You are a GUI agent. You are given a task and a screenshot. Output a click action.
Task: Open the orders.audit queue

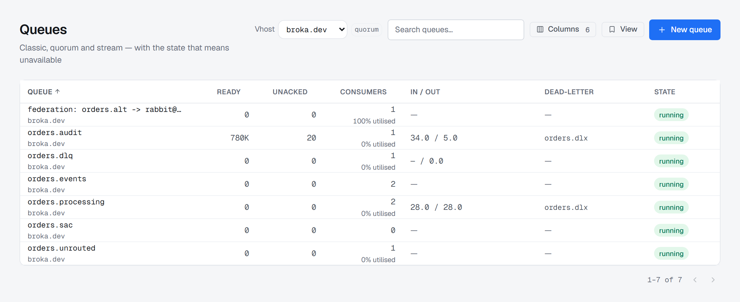(55, 133)
